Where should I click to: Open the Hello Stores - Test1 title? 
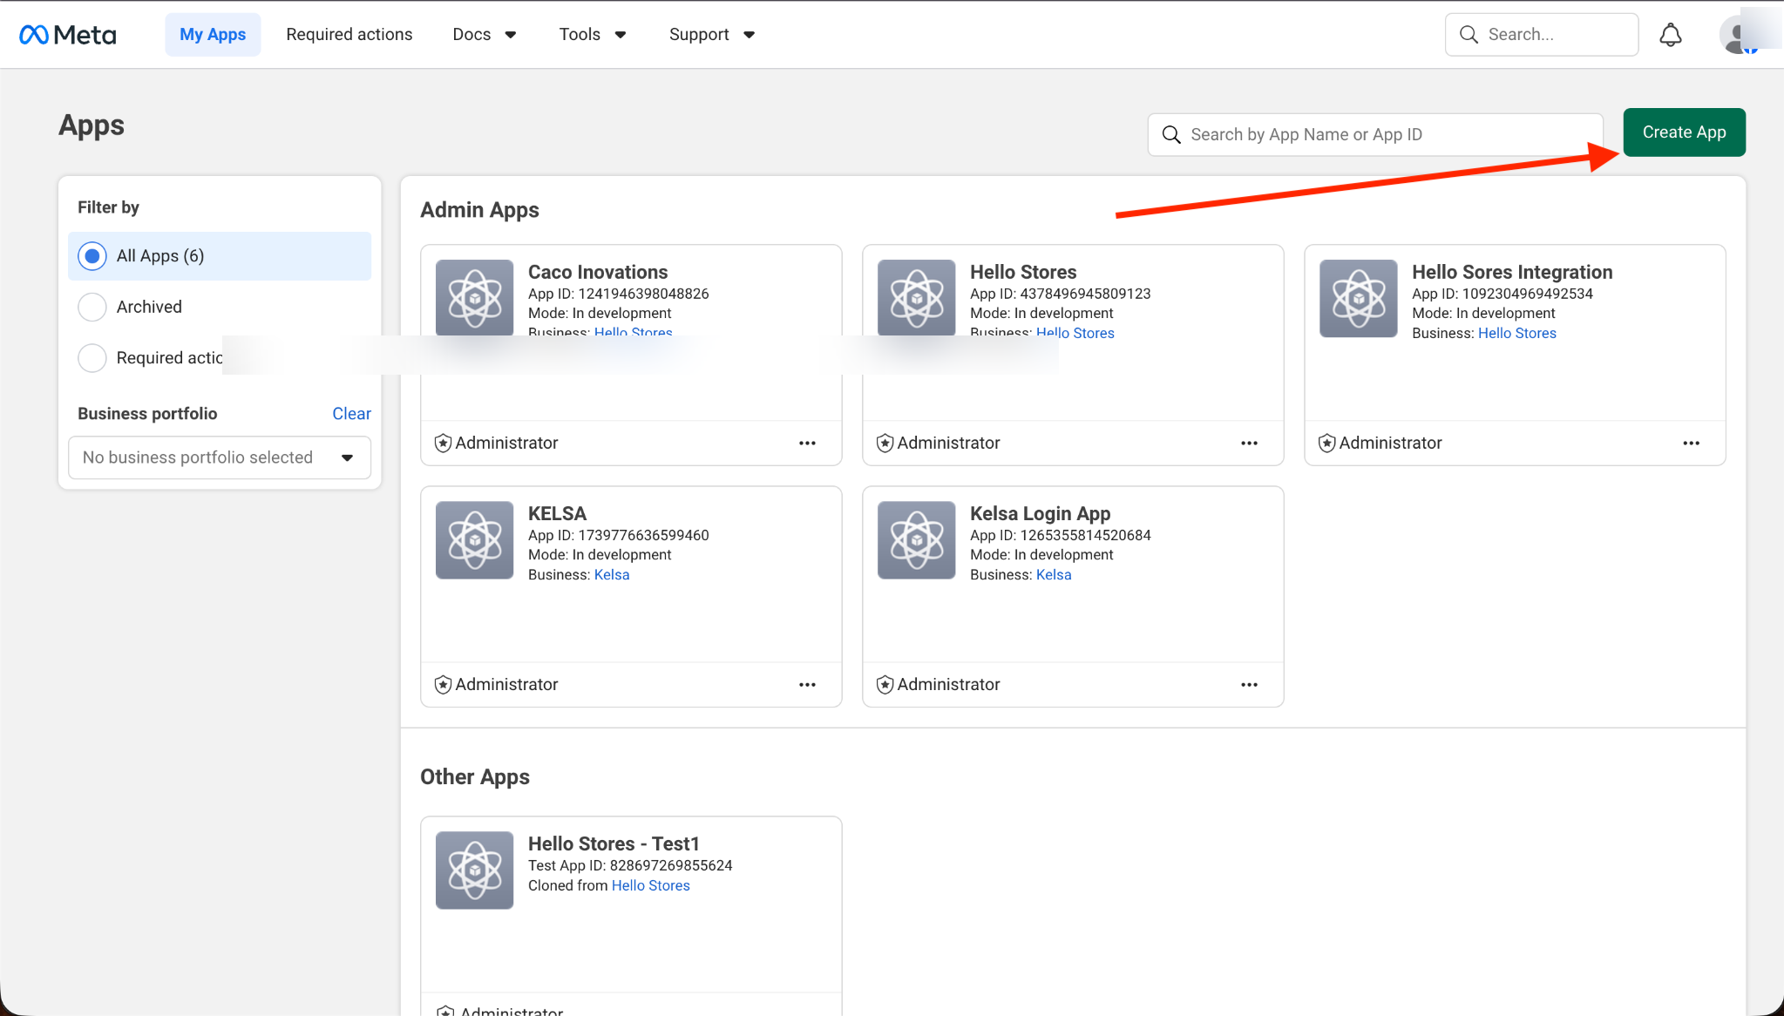pyautogui.click(x=614, y=843)
